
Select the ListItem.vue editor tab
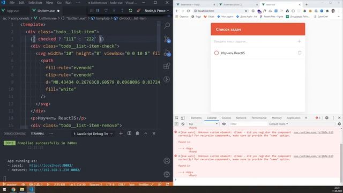[x=46, y=11]
